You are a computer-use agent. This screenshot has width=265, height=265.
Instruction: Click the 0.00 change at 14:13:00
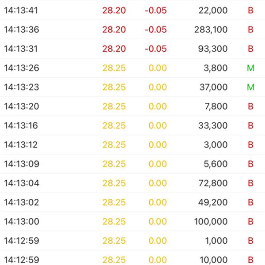[x=158, y=221]
